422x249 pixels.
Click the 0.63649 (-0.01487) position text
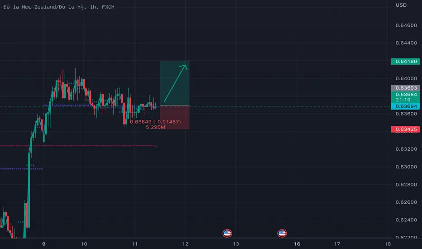pyautogui.click(x=155, y=122)
